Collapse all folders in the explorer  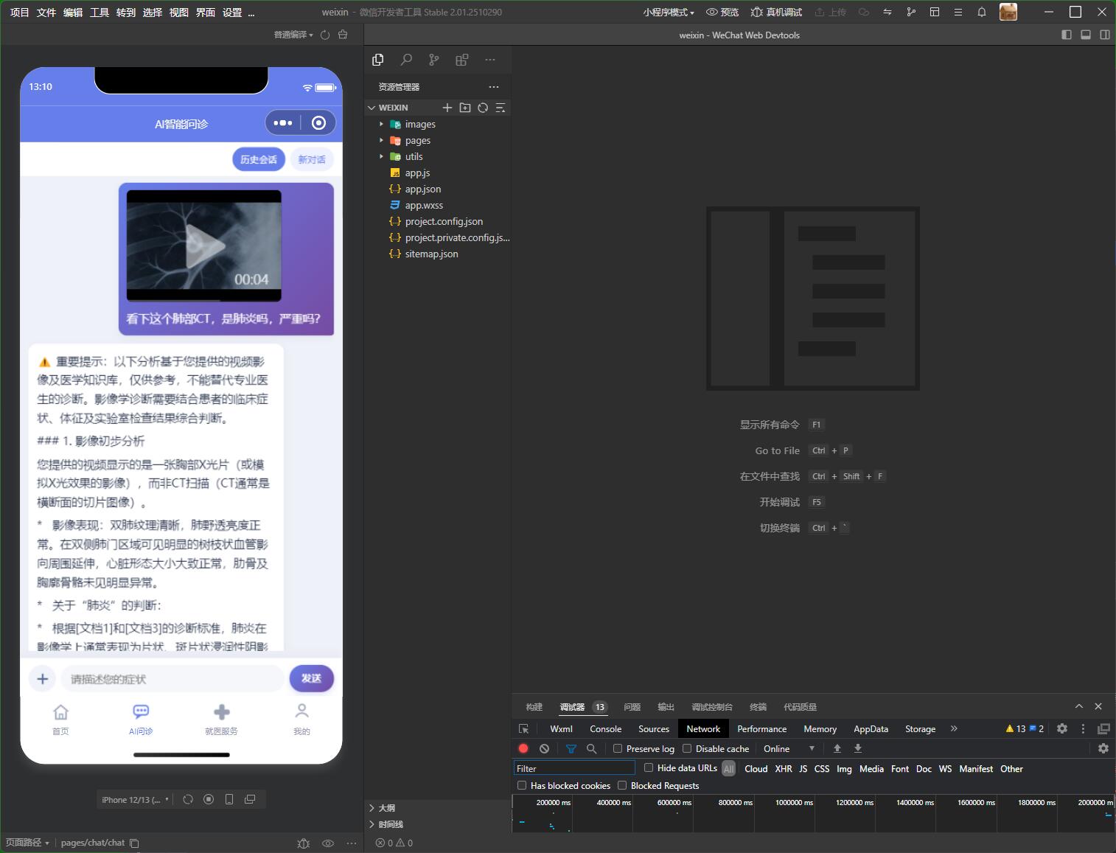tap(501, 108)
